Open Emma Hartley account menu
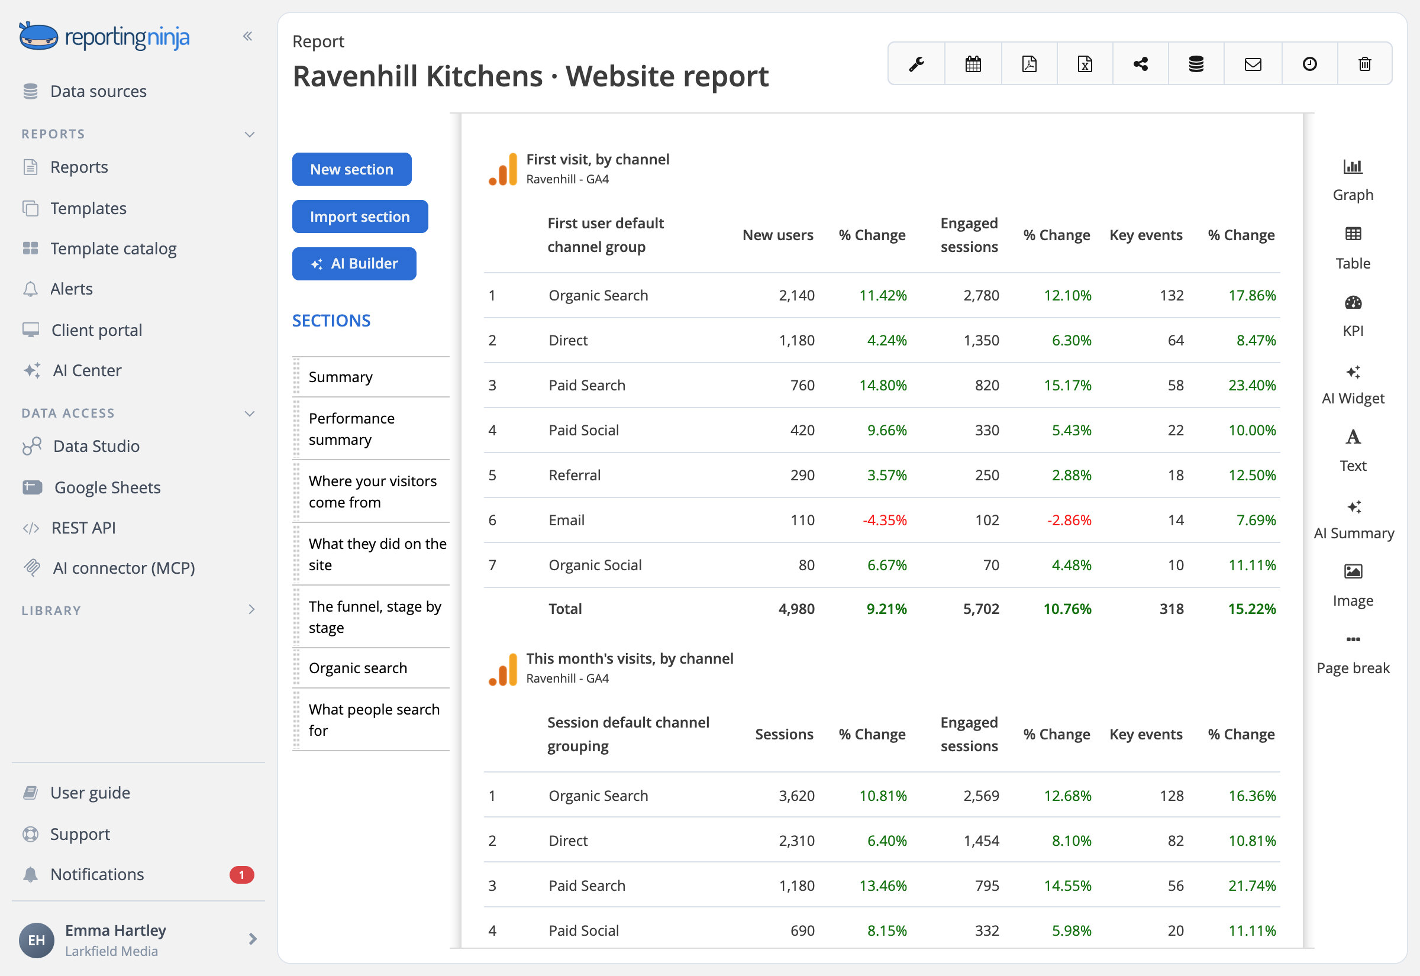Screen dimensions: 1420x976 [x=138, y=939]
